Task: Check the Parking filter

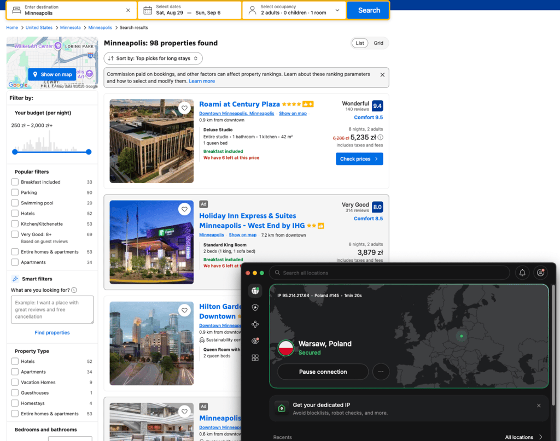Action: [15, 192]
